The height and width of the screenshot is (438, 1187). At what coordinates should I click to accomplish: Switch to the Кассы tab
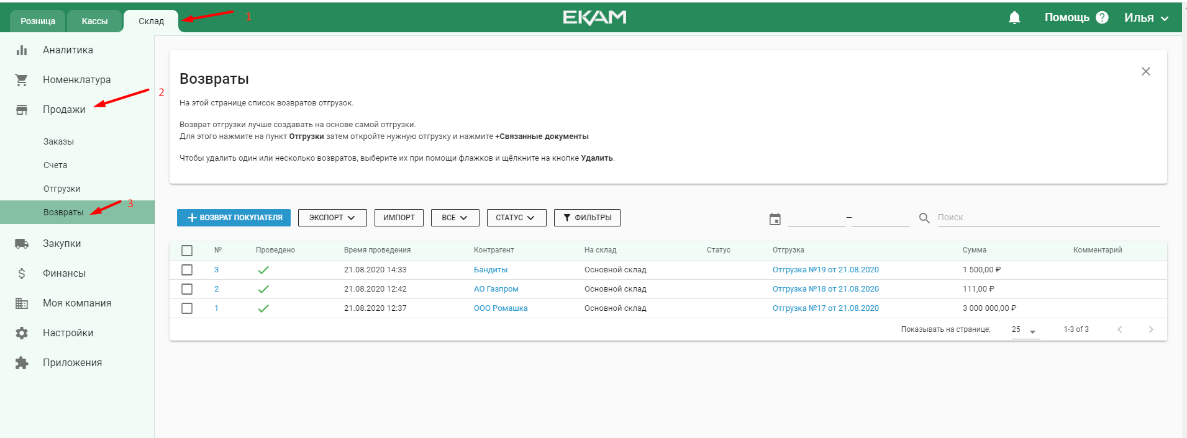point(94,21)
